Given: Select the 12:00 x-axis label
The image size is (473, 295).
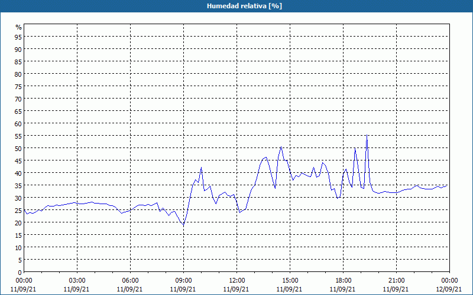Looking at the screenshot, I should click(237, 281).
